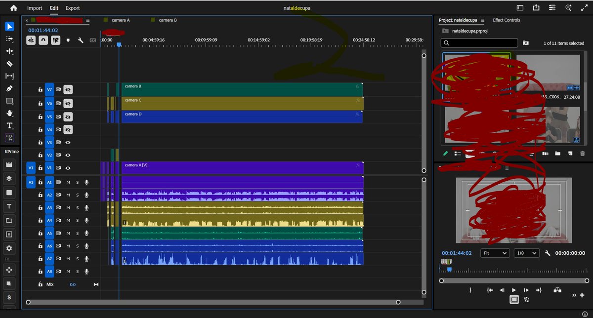Go to In point
The width and height of the screenshot is (593, 318).
point(490,290)
